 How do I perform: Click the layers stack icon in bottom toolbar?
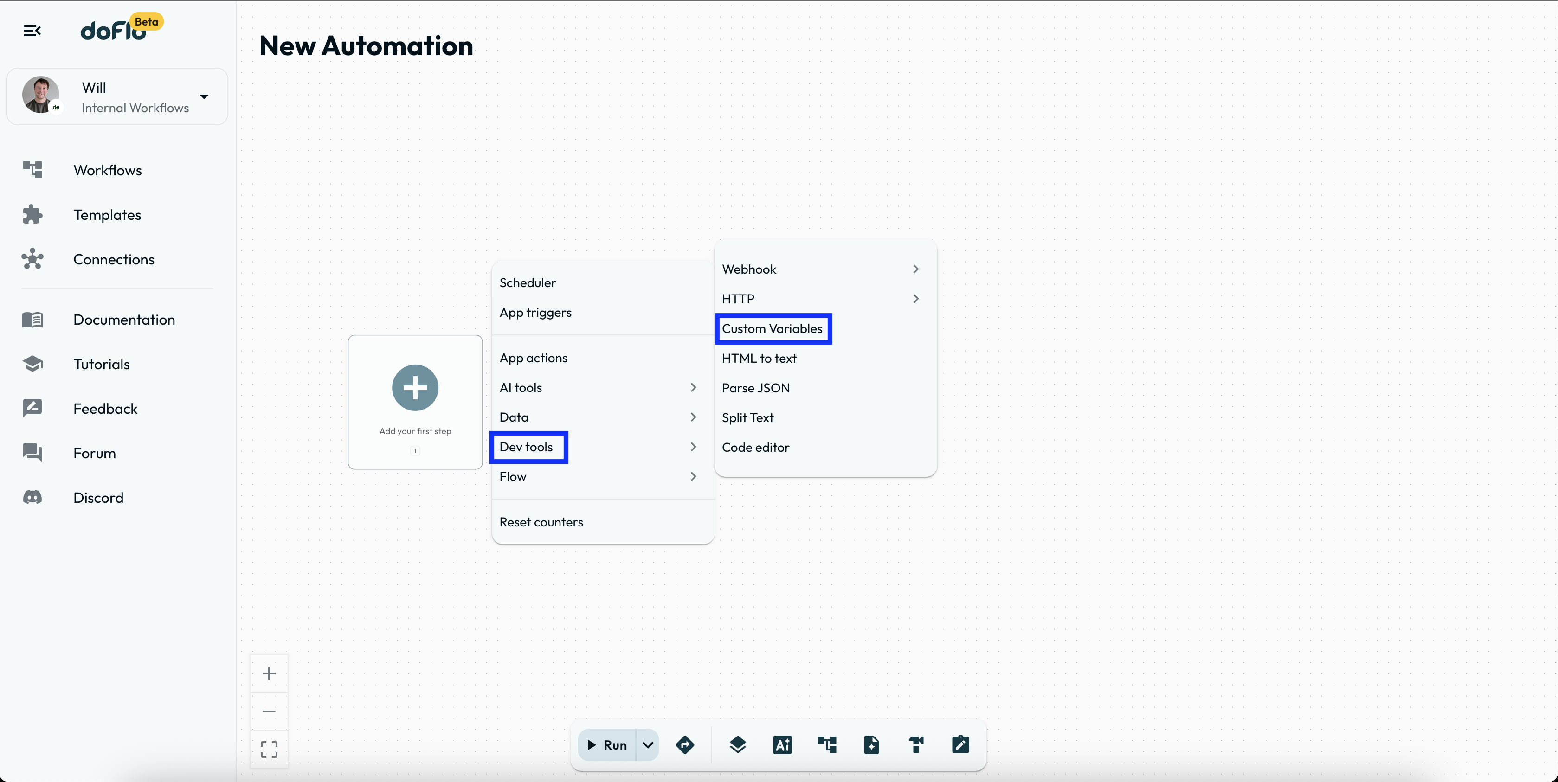click(x=737, y=744)
